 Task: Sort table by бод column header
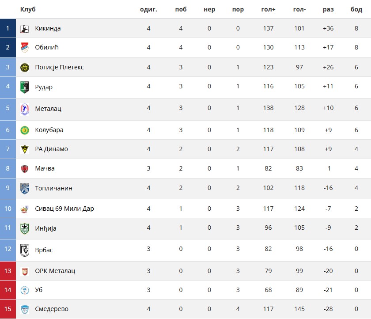[x=356, y=9]
